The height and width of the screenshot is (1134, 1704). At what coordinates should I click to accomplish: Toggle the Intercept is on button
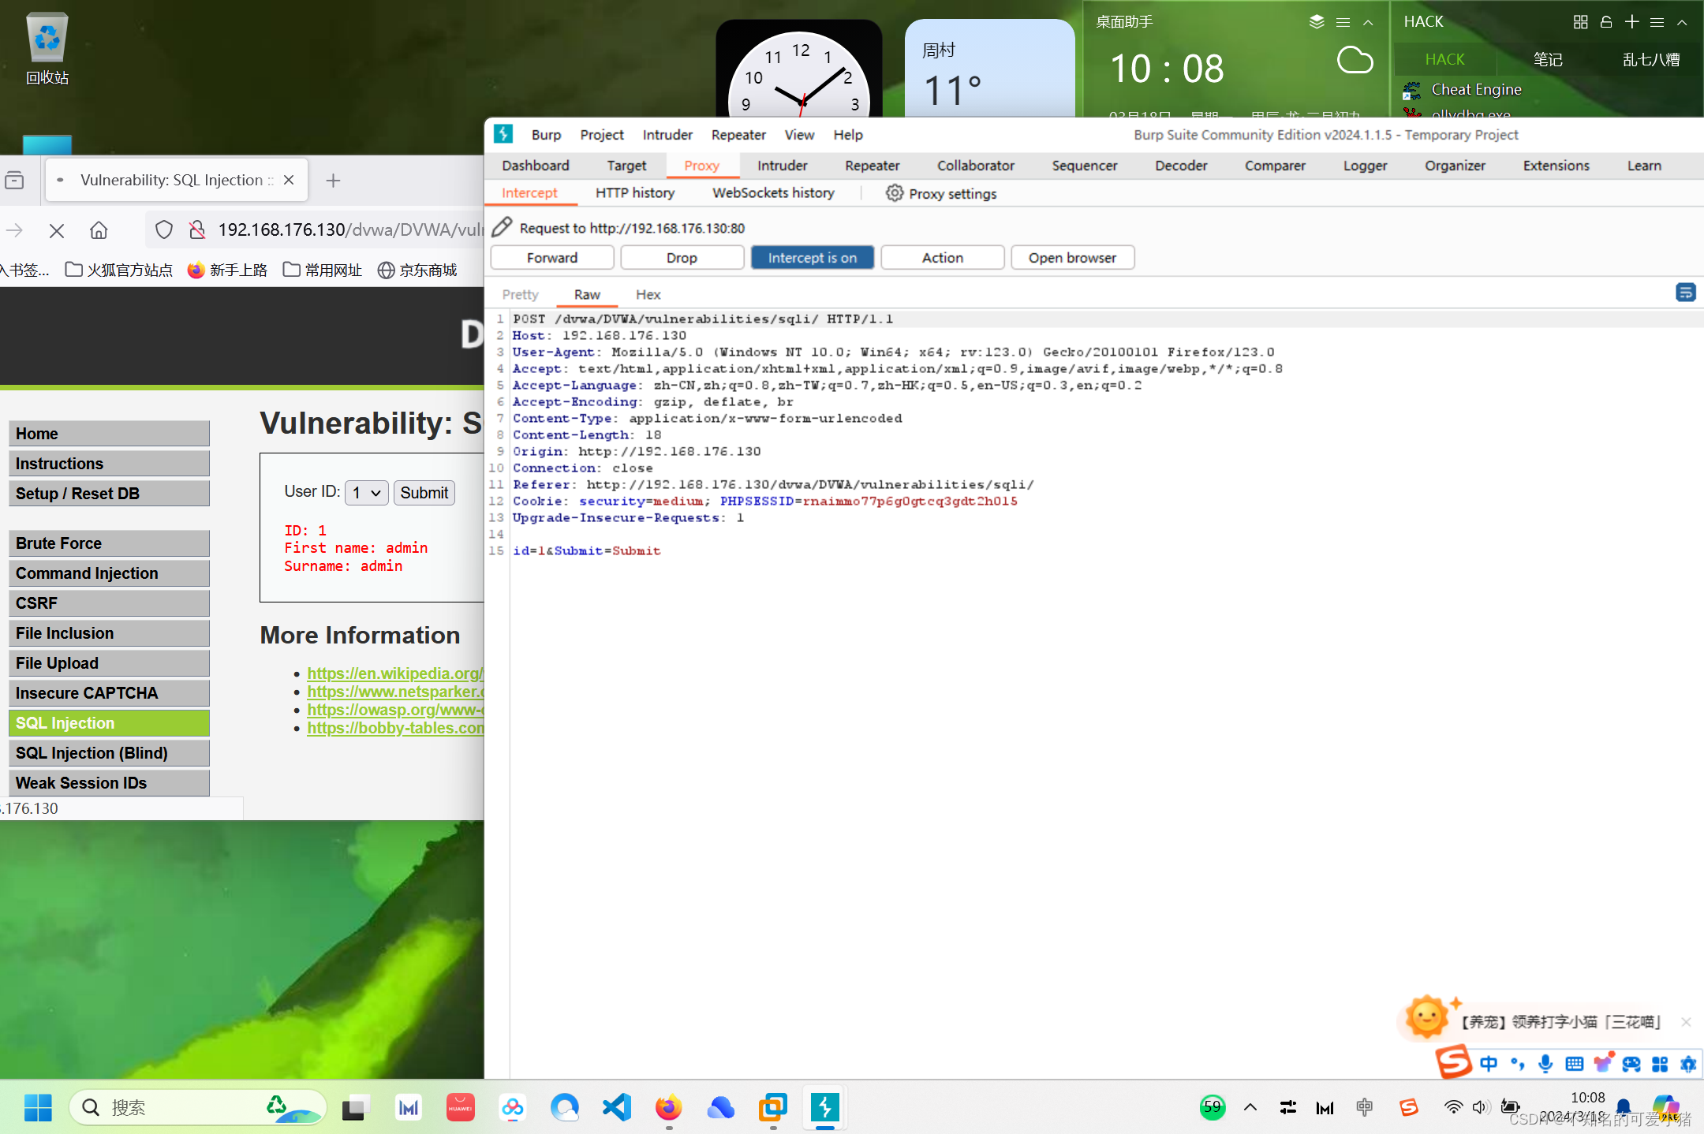click(x=813, y=258)
